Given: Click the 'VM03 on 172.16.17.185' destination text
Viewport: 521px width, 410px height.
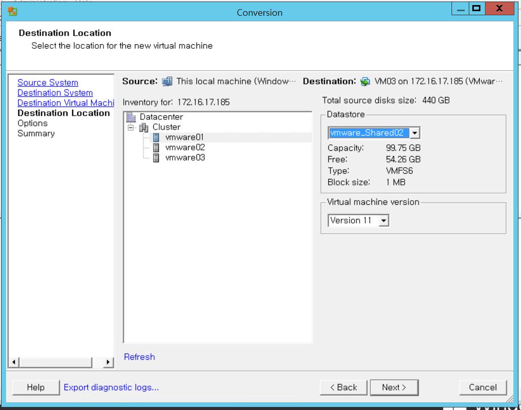Looking at the screenshot, I should coord(439,81).
